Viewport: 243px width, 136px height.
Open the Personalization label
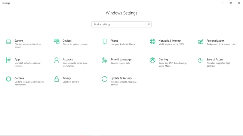[215, 41]
